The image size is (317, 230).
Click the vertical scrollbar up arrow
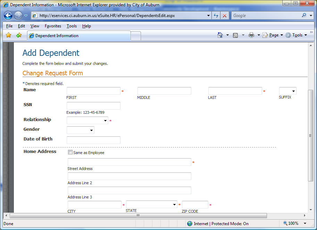point(311,45)
